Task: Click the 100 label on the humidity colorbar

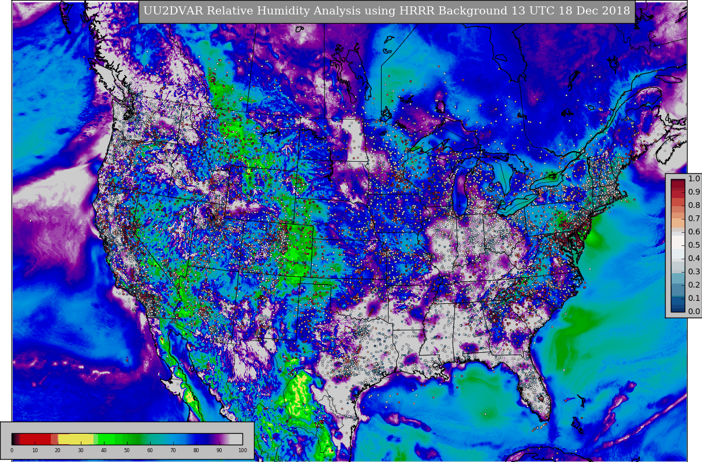Action: pyautogui.click(x=242, y=450)
